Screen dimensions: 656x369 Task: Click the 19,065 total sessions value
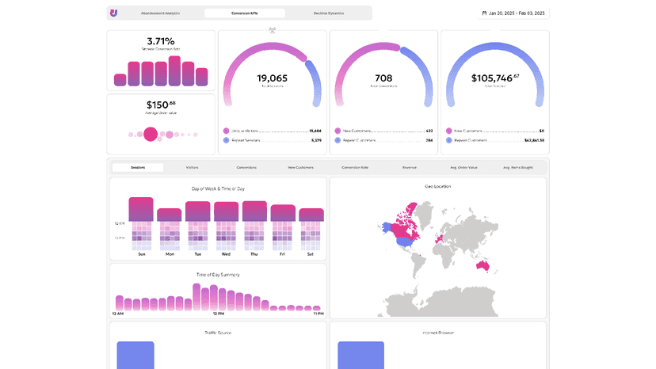coord(272,78)
